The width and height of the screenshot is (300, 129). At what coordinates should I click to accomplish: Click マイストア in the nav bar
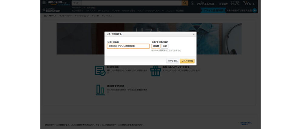pyautogui.click(x=90, y=11)
